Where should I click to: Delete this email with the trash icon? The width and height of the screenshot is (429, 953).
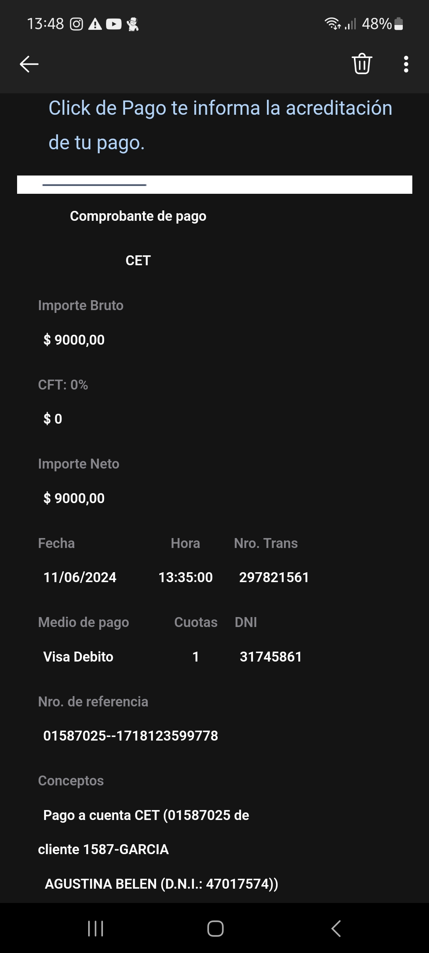coord(361,64)
